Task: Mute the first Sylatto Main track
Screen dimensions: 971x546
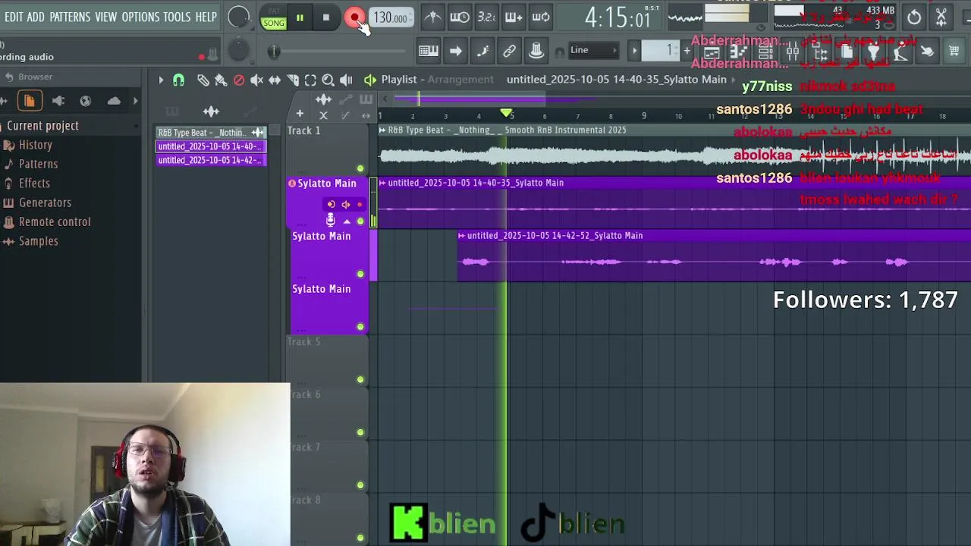Action: tap(360, 221)
